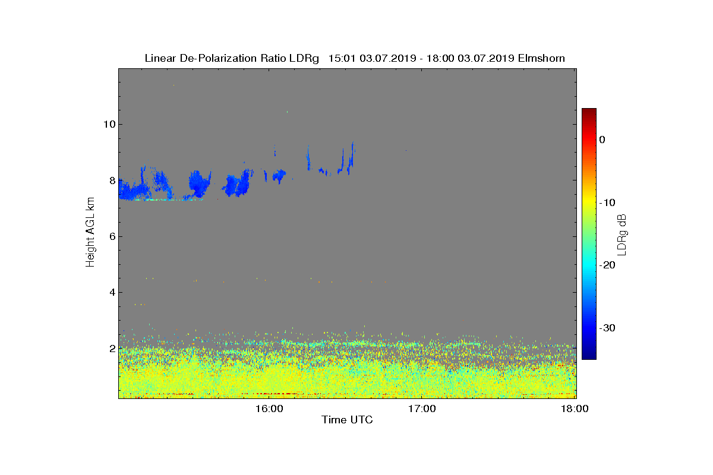Click the 'Time UTC' axis label
Viewport: 713px width, 475px height.
[348, 420]
